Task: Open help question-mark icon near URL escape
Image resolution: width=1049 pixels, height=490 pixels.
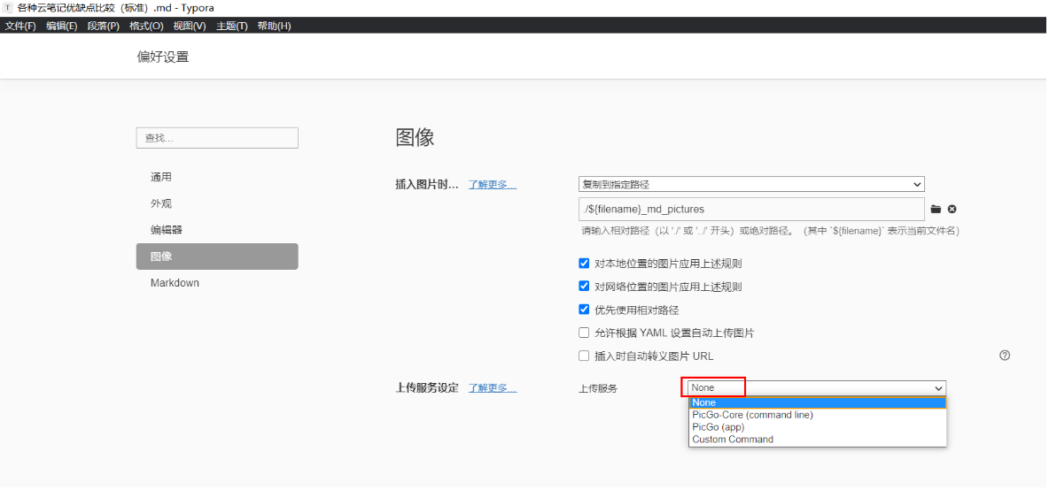Action: click(x=1004, y=356)
